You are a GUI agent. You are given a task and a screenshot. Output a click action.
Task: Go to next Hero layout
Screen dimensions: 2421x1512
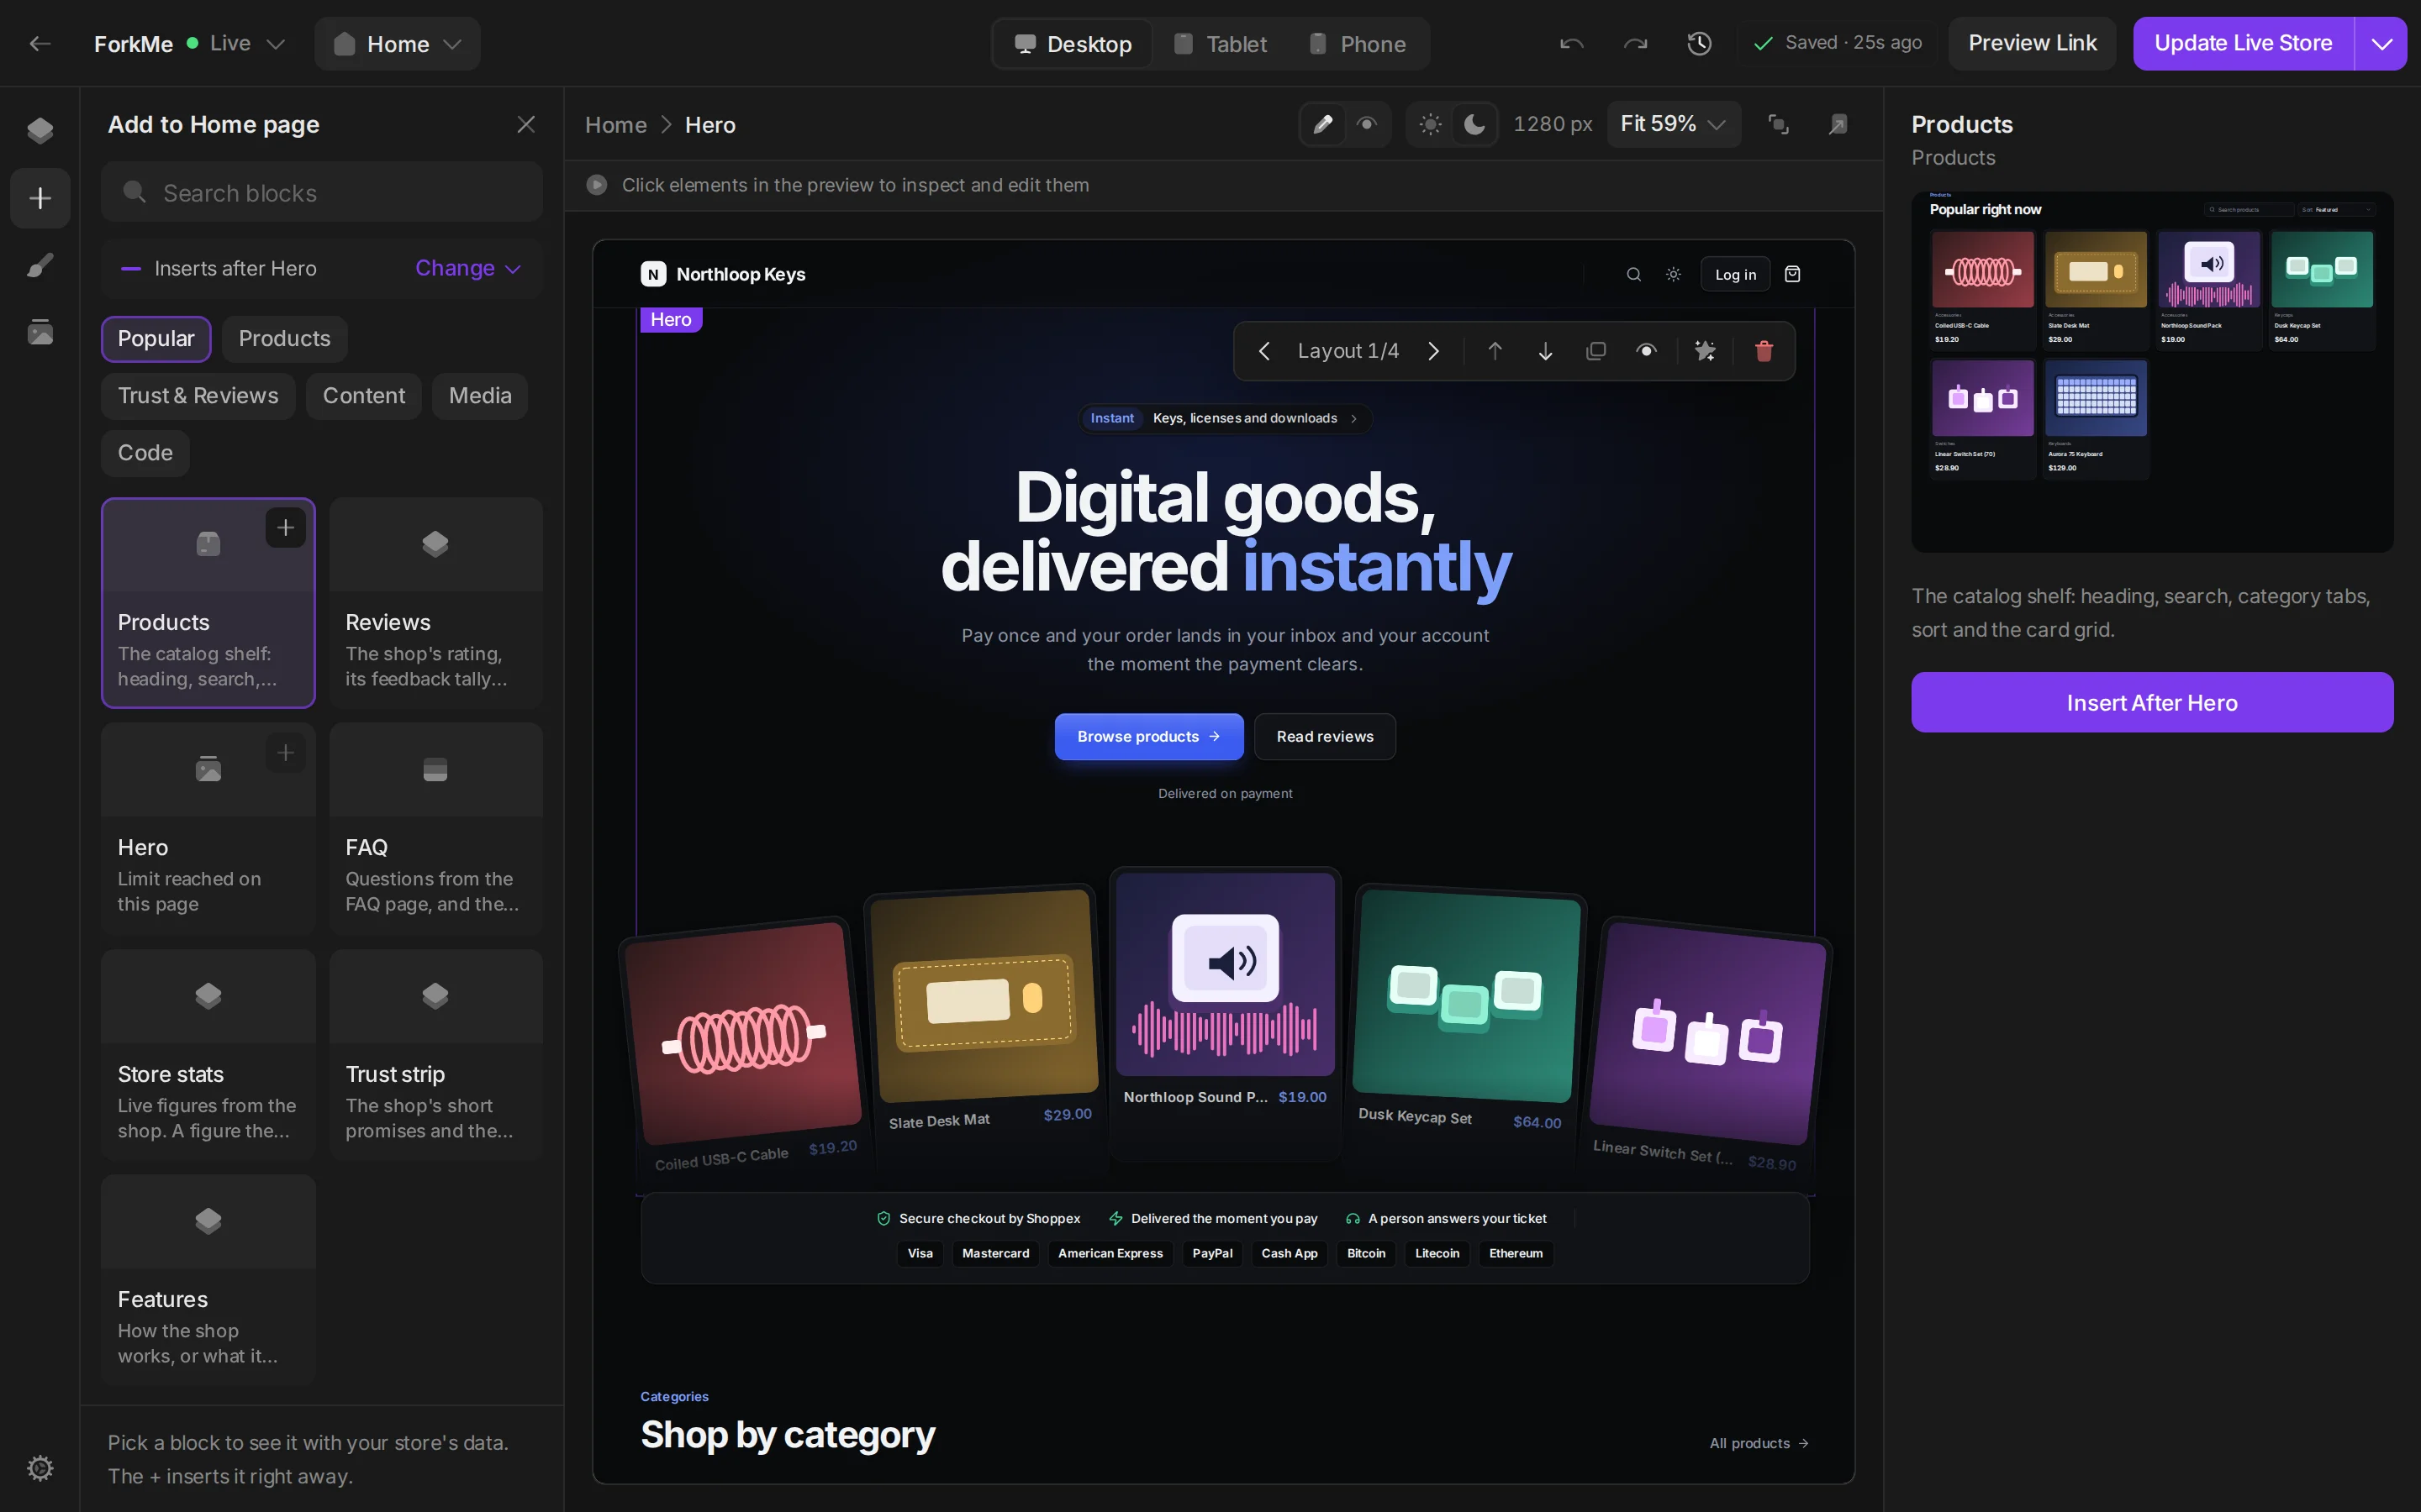1432,351
